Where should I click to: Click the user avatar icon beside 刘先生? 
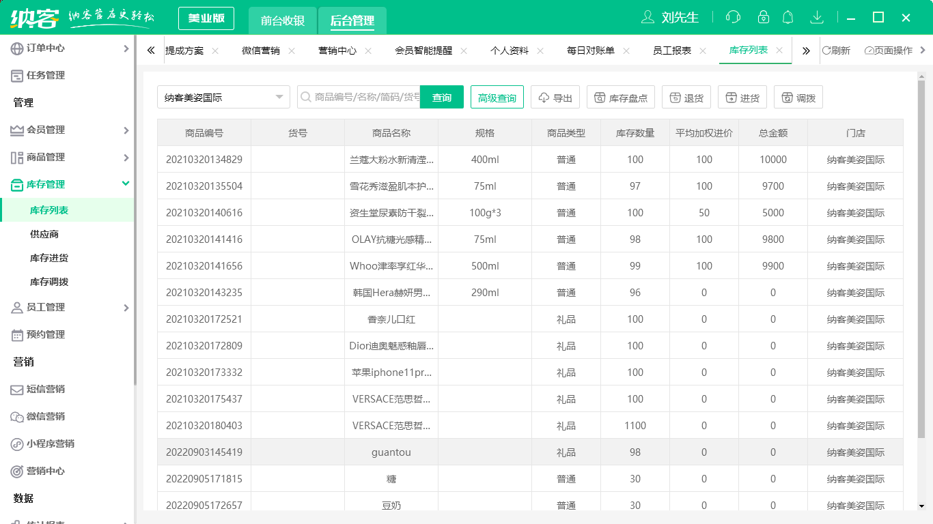pos(648,17)
